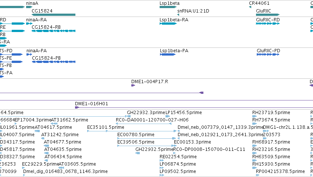
Task: Click EST RH63509.5prime
Action: (x=271, y=157)
